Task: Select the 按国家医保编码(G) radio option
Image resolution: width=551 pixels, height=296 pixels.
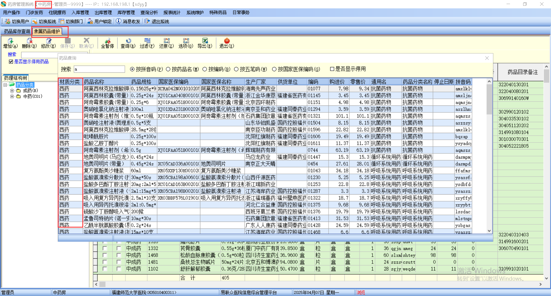Action: coord(274,69)
